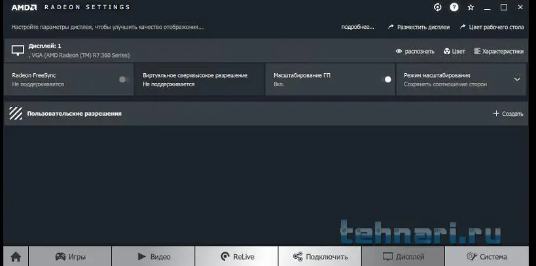Click the подробнее... link
536x266 pixels.
pos(357,27)
